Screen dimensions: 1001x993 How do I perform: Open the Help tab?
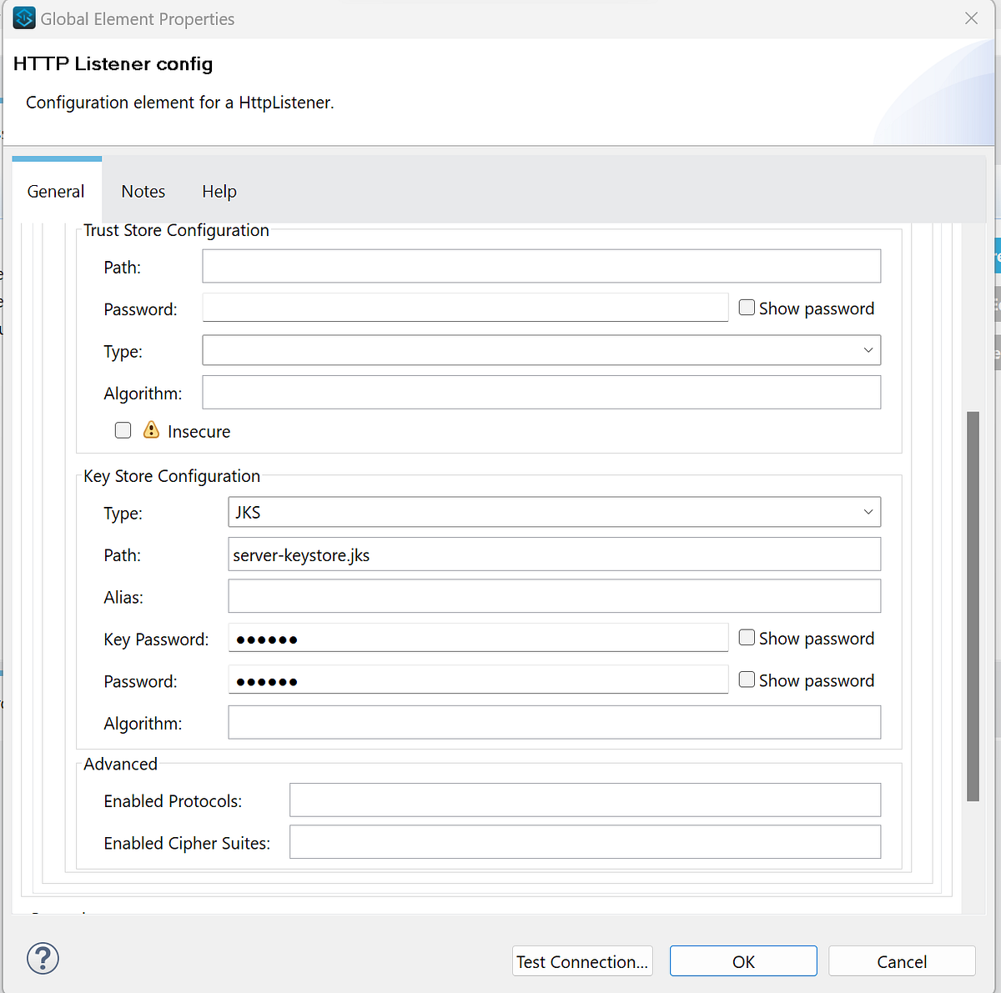click(x=219, y=191)
